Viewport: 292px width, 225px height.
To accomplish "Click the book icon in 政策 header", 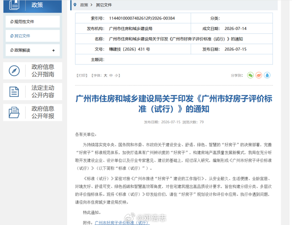I will (x=14, y=4).
